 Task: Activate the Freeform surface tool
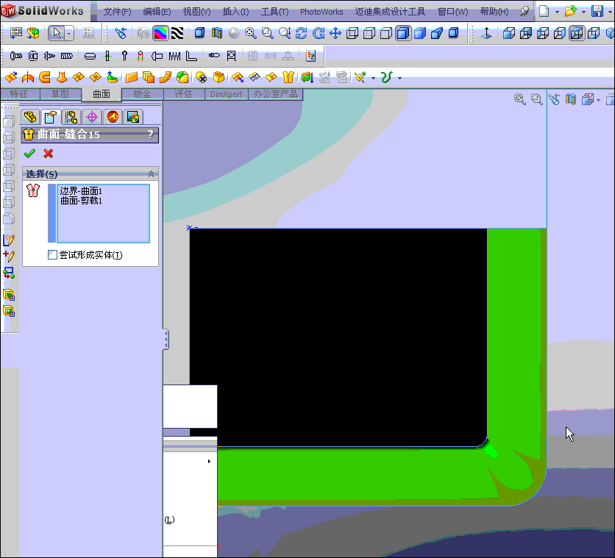[x=112, y=77]
